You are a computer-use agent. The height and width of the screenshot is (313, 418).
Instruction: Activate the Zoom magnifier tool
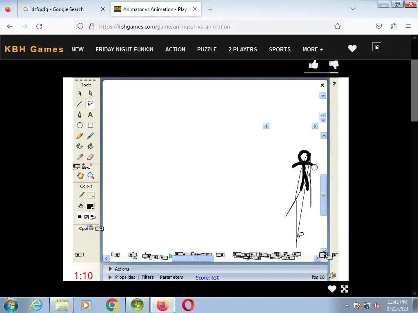(91, 176)
